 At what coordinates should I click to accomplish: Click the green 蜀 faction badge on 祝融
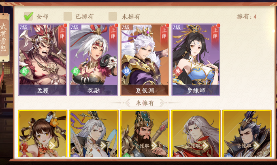[x=76, y=71]
